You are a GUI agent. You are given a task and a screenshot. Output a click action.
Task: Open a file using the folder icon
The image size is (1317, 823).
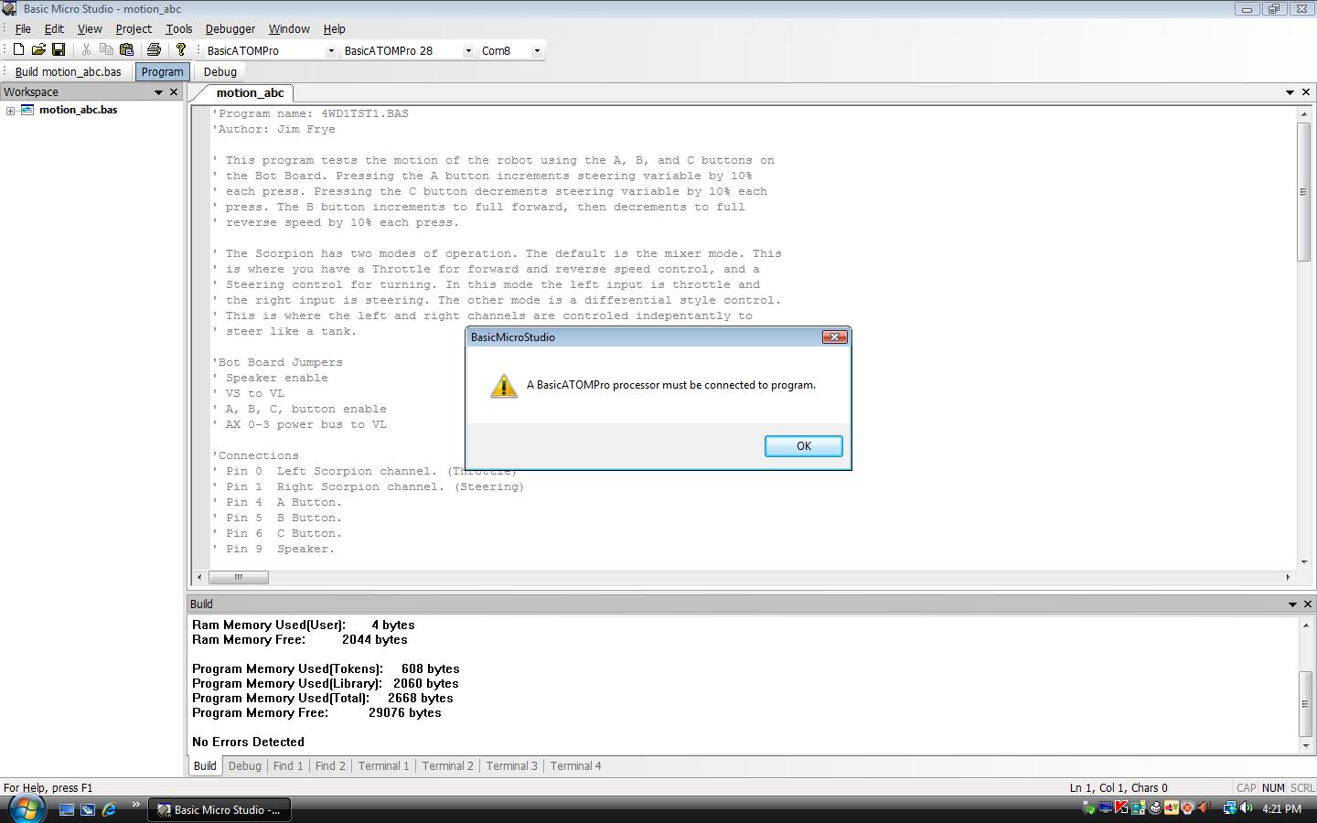pyautogui.click(x=38, y=50)
